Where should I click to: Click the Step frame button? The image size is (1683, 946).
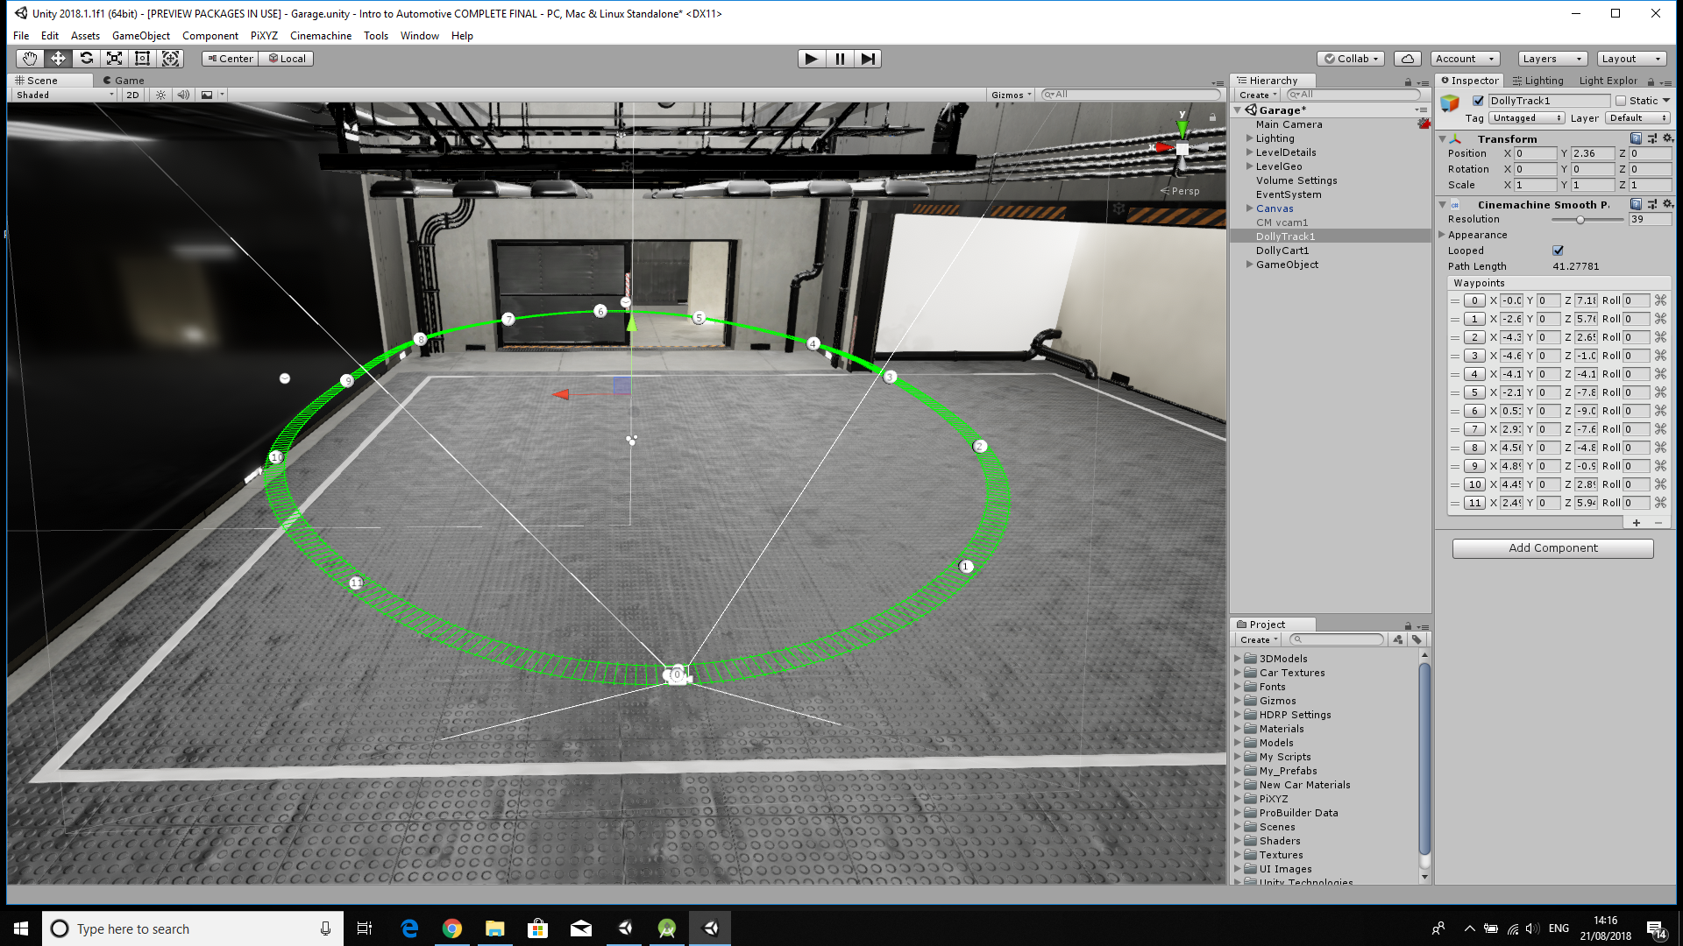coord(868,59)
